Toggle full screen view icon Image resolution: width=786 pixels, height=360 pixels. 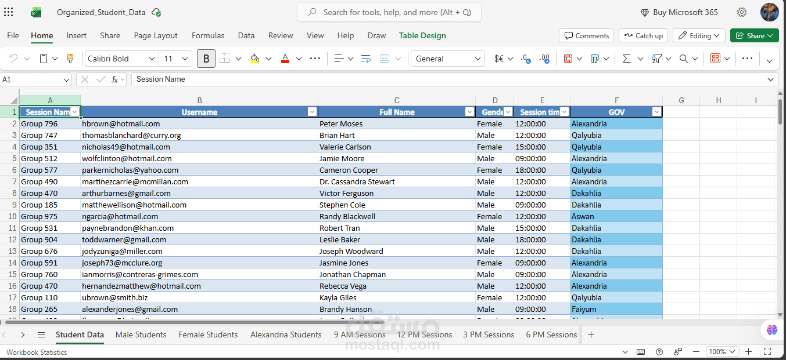767,351
